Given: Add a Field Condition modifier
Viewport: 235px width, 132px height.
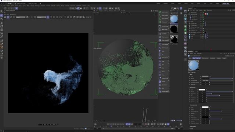Looking at the screenshot, I should (163, 37).
